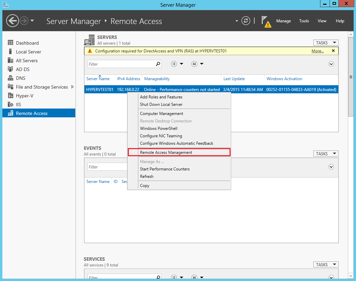This screenshot has height=281, width=356.
Task: Sort events by Server Name column
Action: (98, 182)
